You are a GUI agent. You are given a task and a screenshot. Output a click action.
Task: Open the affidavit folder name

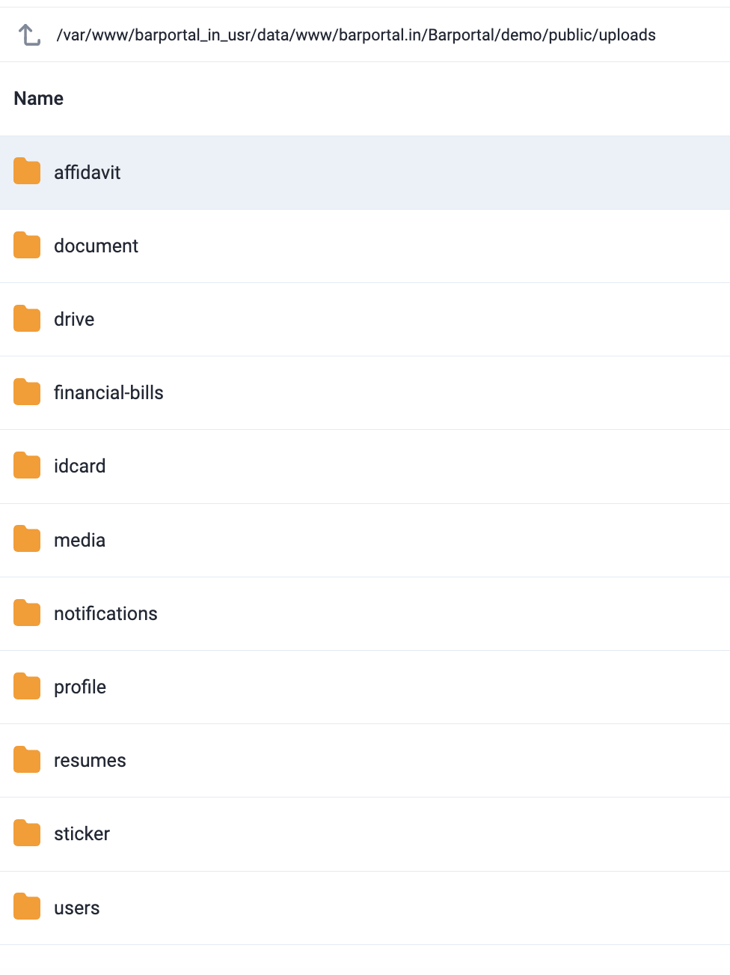click(x=87, y=172)
